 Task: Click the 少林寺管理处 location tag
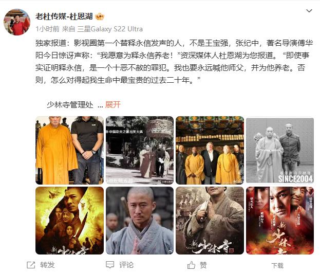(x=70, y=104)
